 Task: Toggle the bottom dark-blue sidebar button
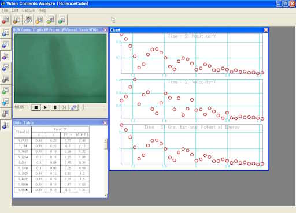point(6,125)
